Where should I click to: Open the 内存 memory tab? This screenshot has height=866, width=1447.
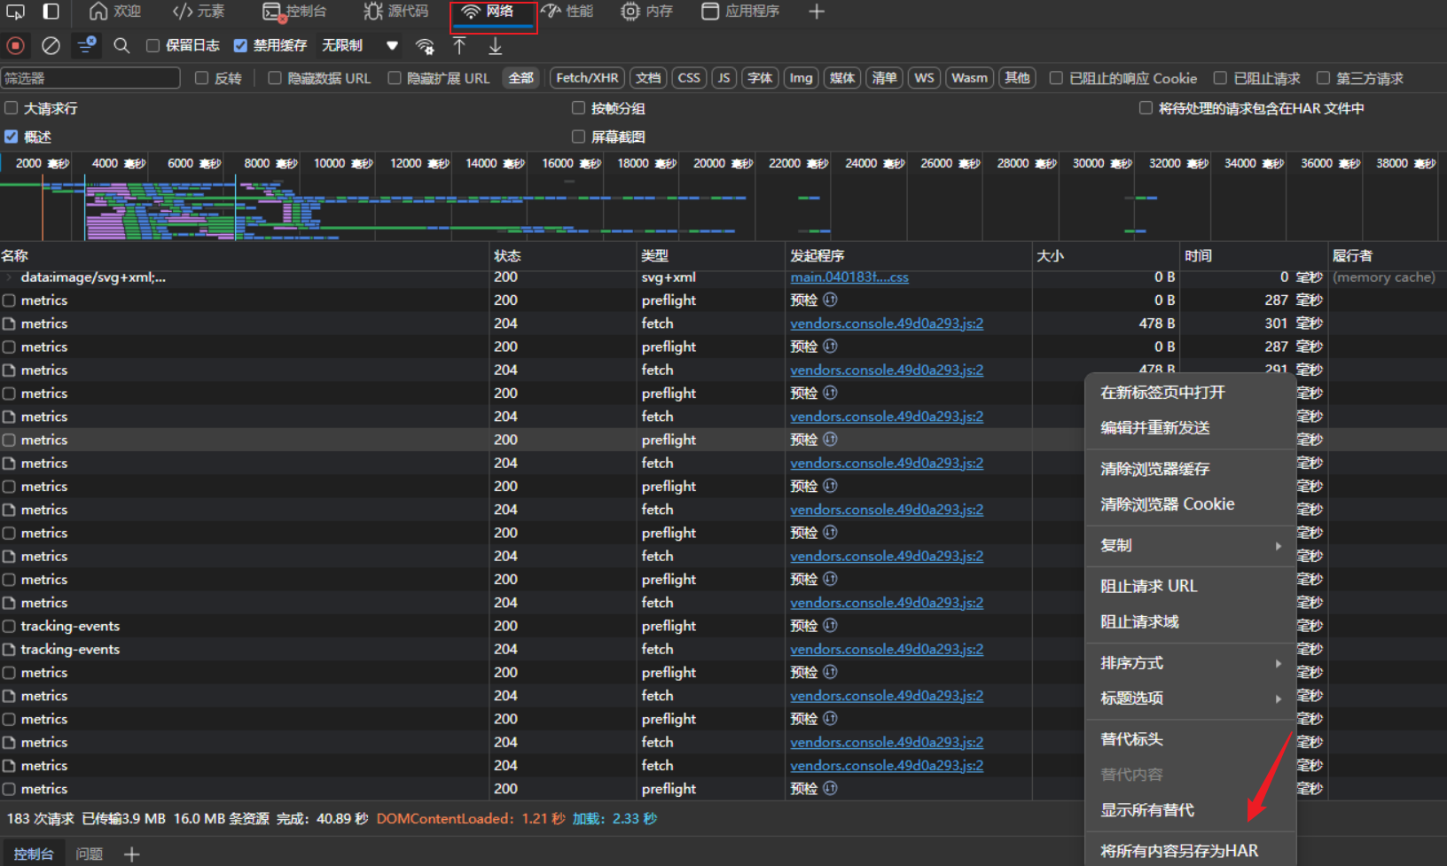(x=647, y=12)
